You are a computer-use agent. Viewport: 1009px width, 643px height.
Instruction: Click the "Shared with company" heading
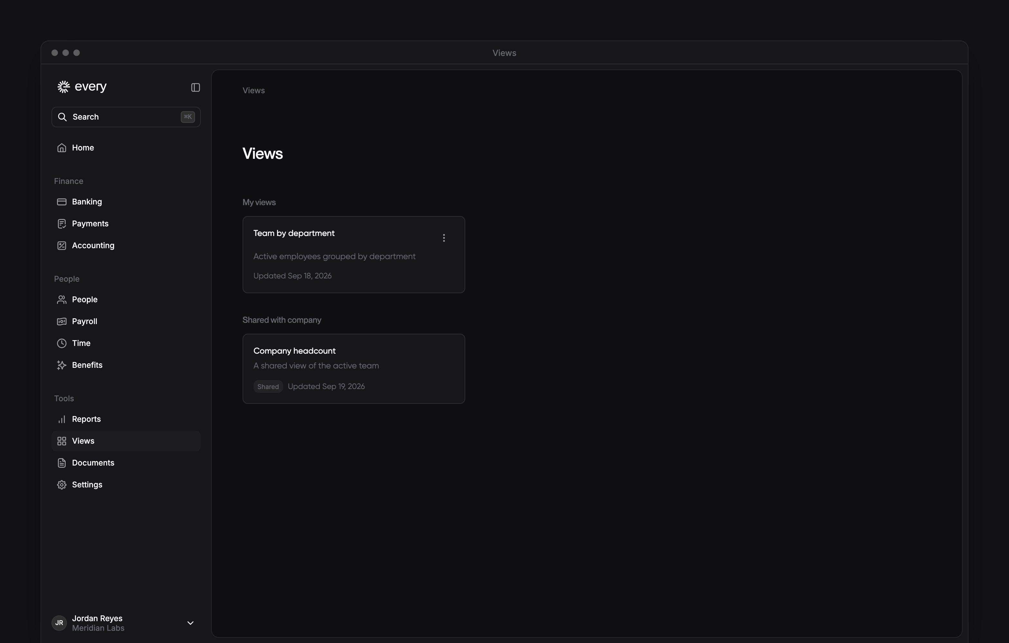point(282,320)
